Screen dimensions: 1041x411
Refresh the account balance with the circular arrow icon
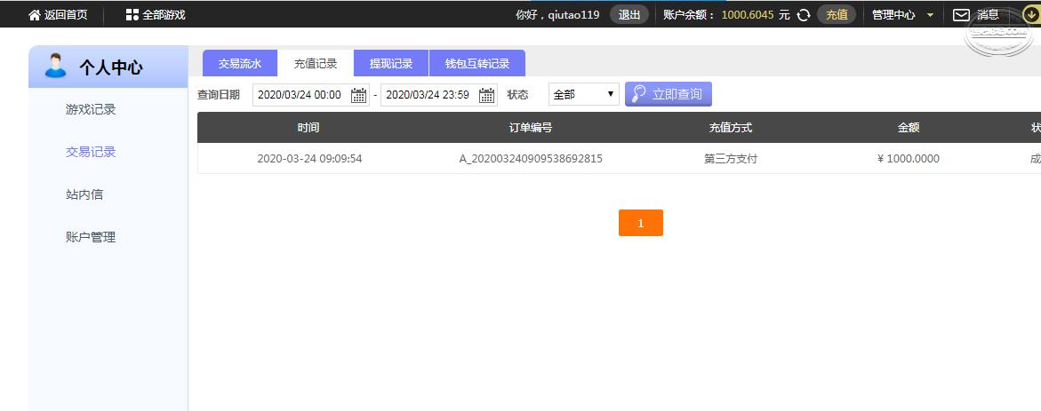pos(804,14)
